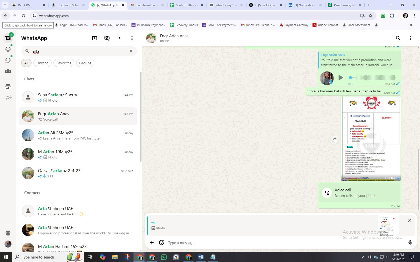Open Recovery June'24 bookmark
This screenshot has height=262, width=420.
pyautogui.click(x=184, y=25)
